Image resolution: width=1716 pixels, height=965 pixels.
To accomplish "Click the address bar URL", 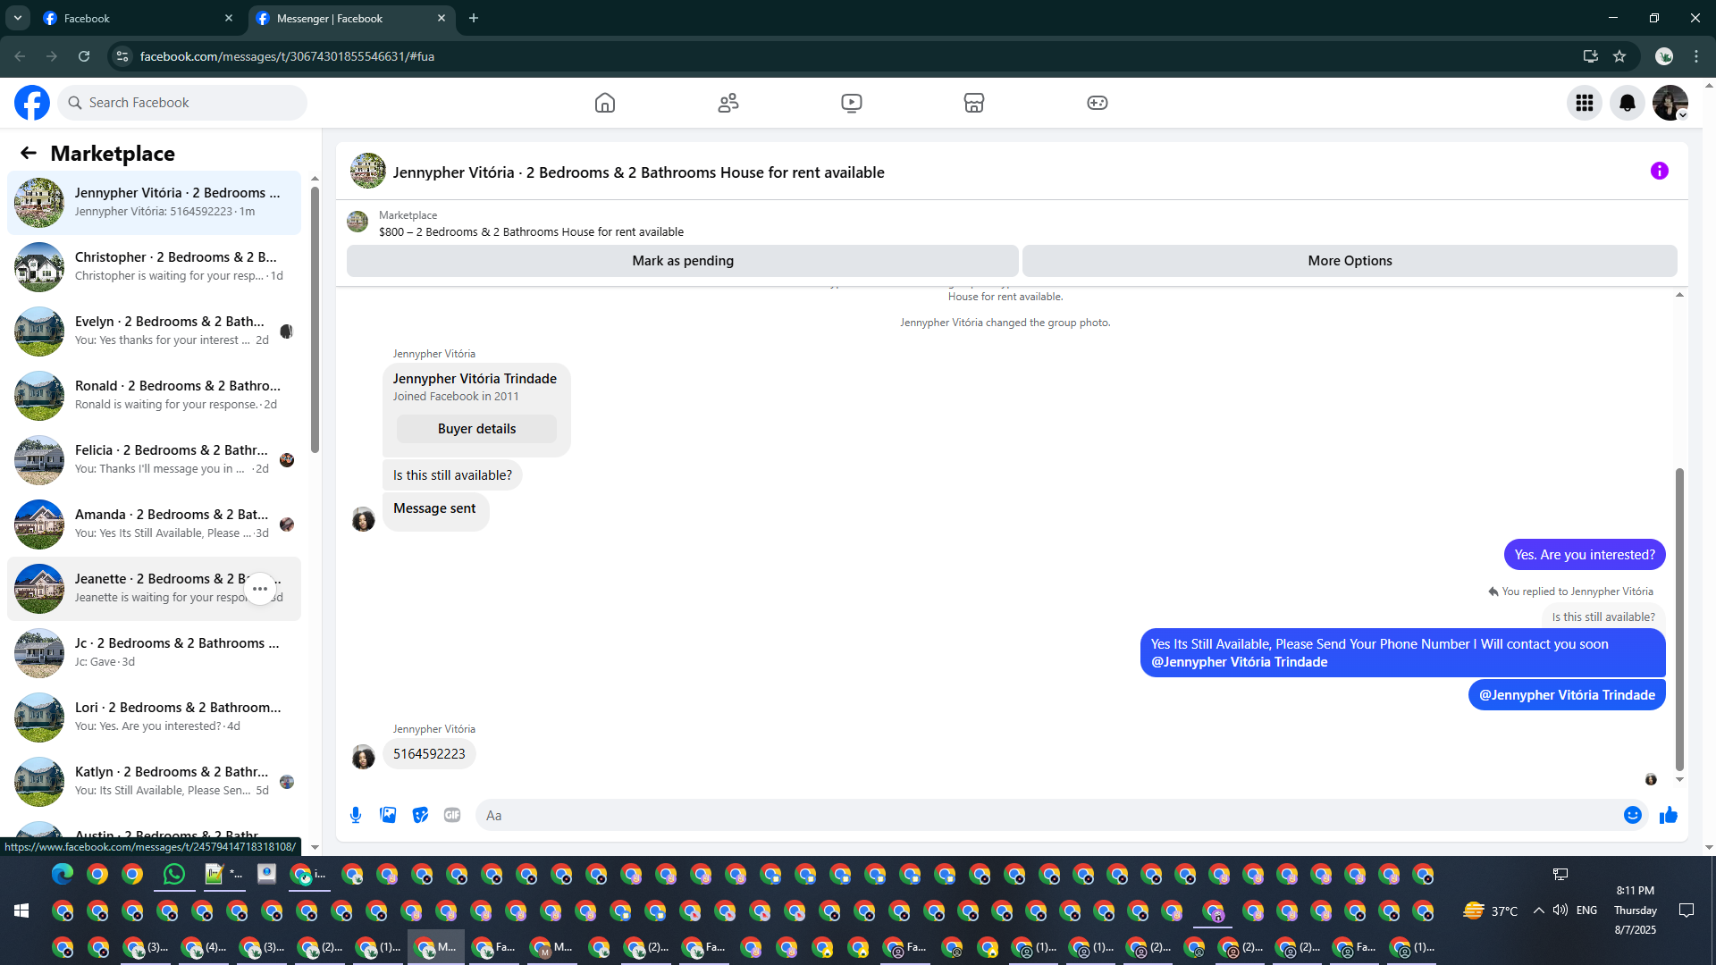I will 287,56.
